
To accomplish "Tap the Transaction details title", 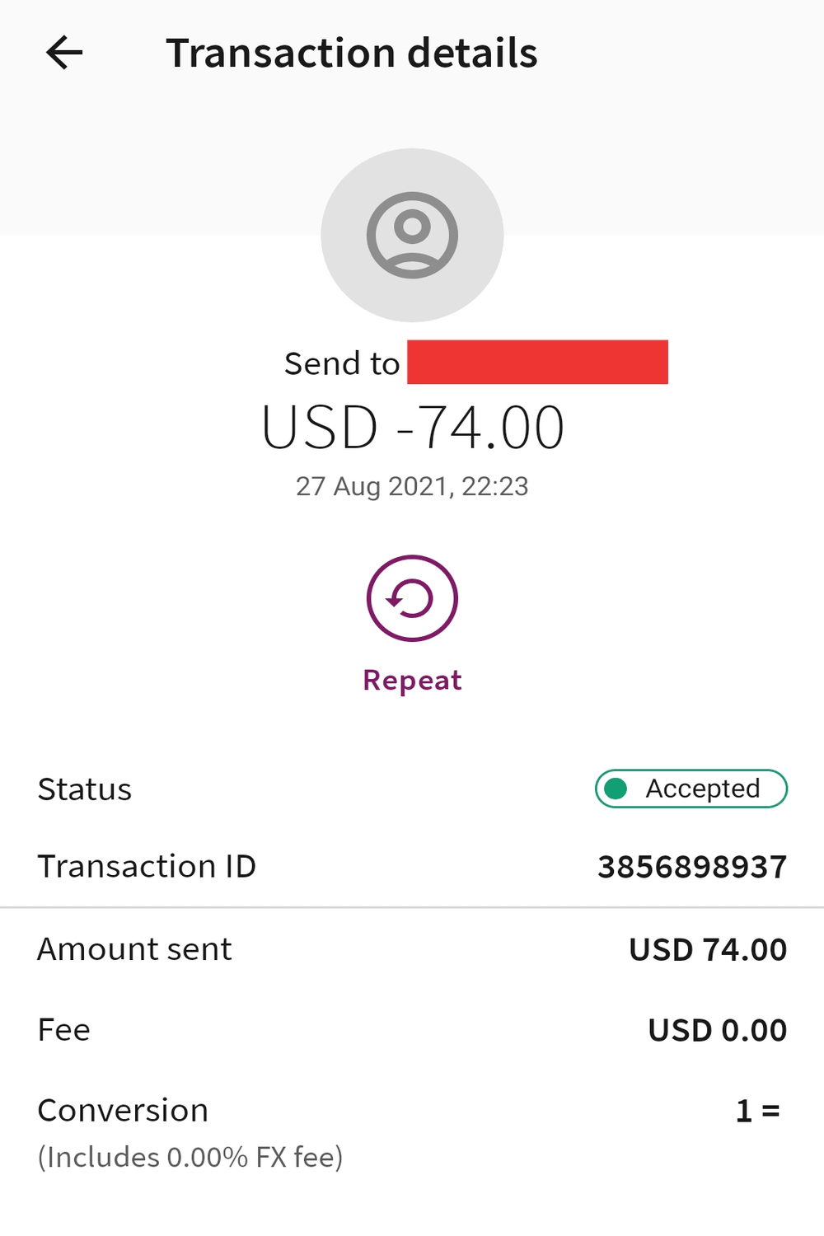I will [352, 53].
